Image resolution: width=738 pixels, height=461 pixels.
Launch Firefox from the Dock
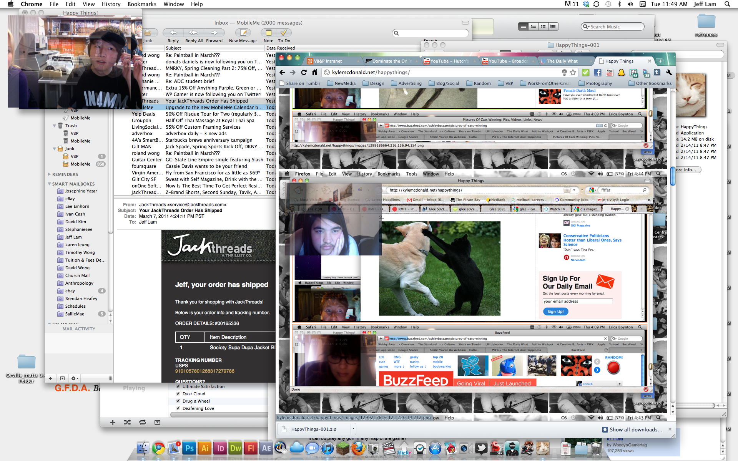click(358, 448)
